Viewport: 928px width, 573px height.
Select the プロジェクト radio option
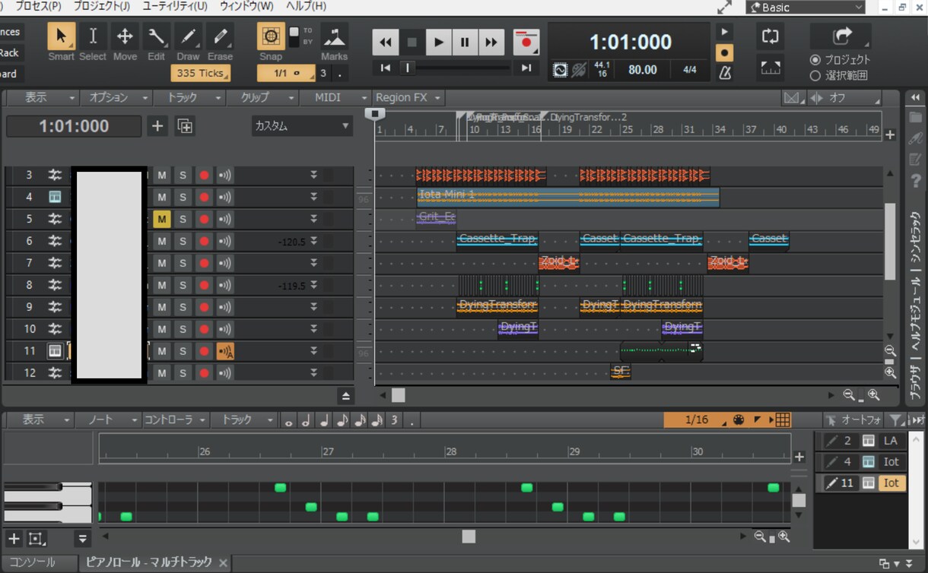(x=840, y=59)
